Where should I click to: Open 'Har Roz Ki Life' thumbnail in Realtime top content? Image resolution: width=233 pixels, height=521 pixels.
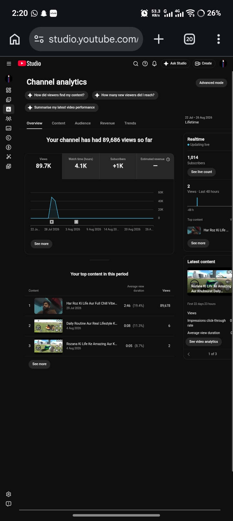tap(194, 230)
